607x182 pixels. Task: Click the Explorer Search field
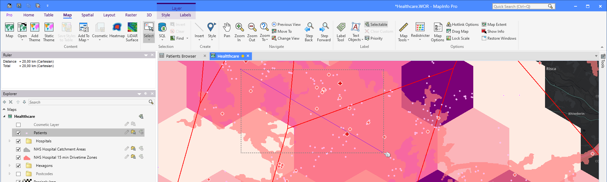88,102
